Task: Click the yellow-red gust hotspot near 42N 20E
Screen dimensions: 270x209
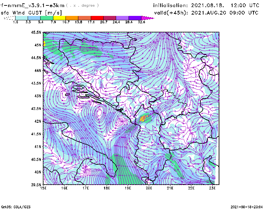Action: pyautogui.click(x=144, y=118)
